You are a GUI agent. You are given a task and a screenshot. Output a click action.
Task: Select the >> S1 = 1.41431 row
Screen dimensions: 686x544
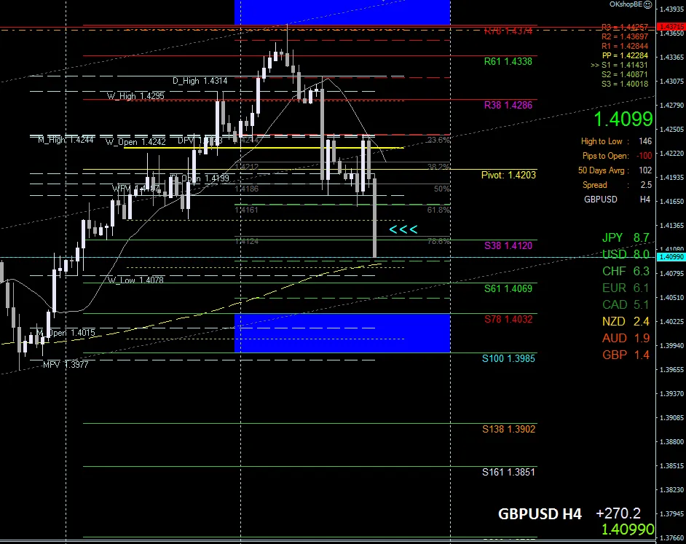pos(619,65)
